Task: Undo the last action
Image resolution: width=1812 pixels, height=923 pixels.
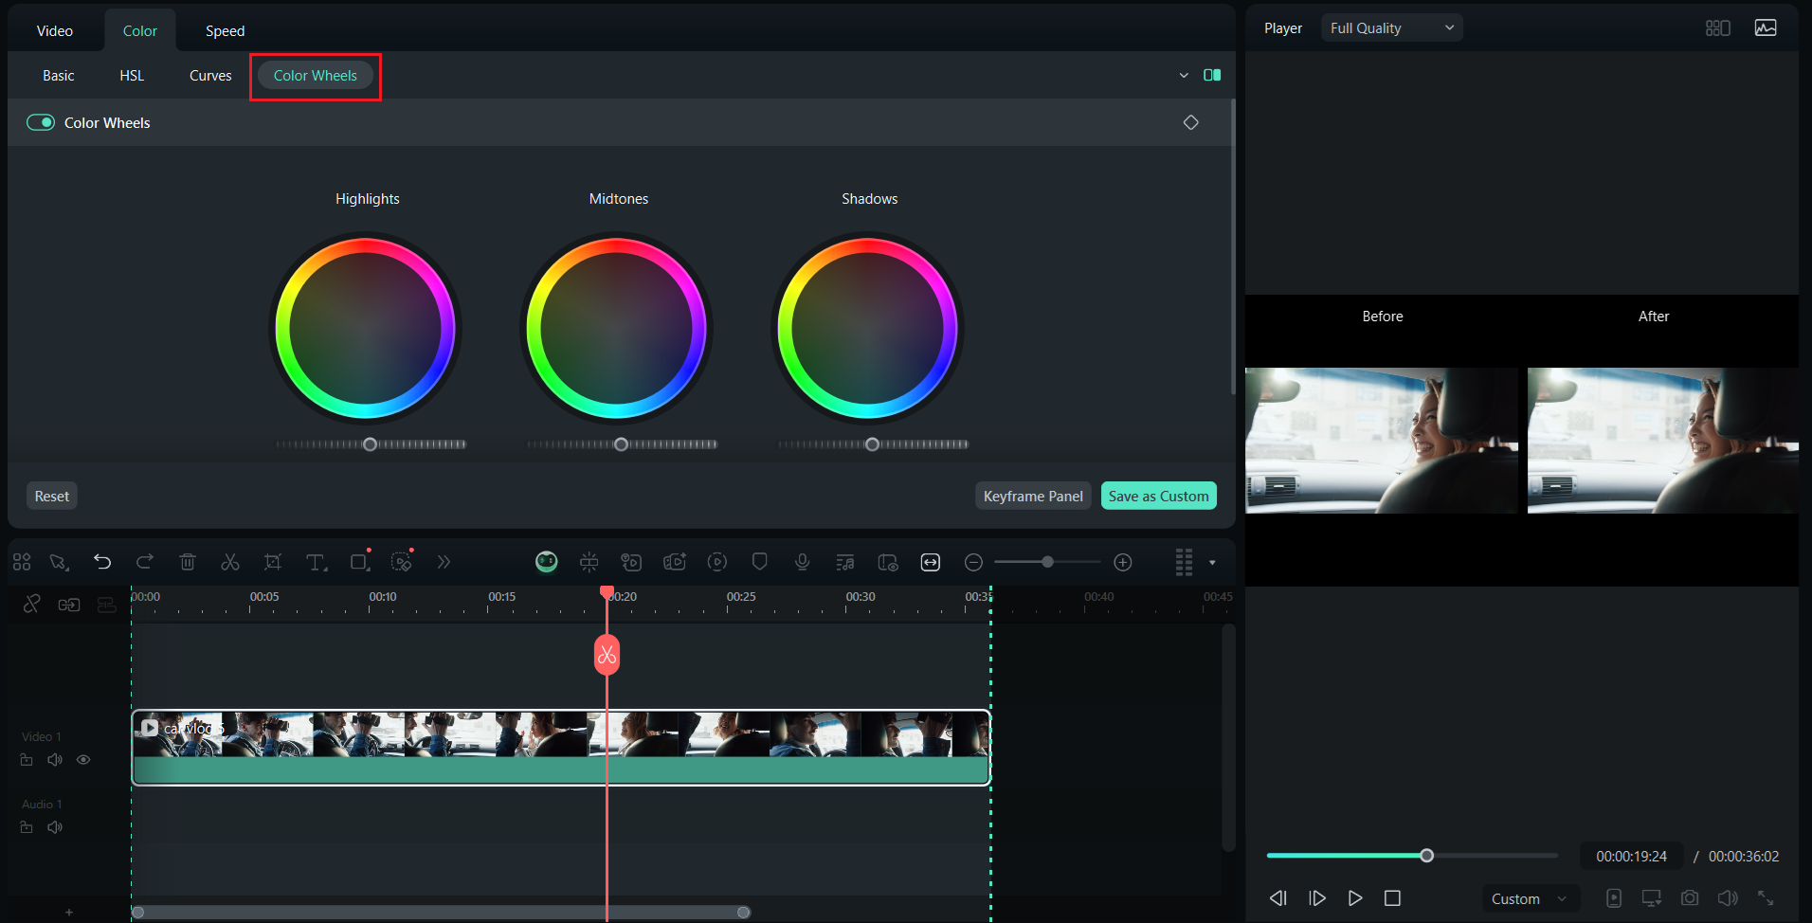Action: [102, 561]
